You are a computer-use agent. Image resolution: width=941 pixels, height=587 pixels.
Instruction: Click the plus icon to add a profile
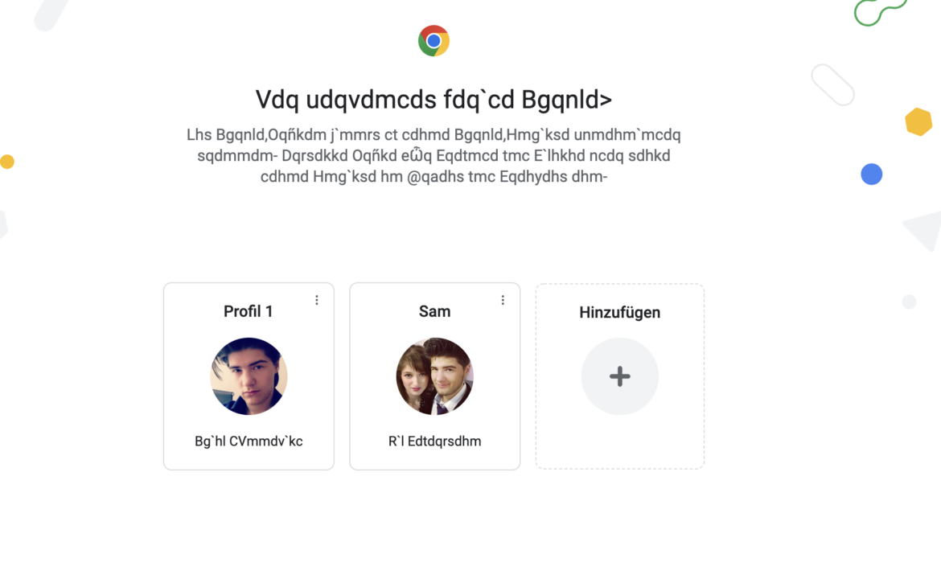point(619,376)
